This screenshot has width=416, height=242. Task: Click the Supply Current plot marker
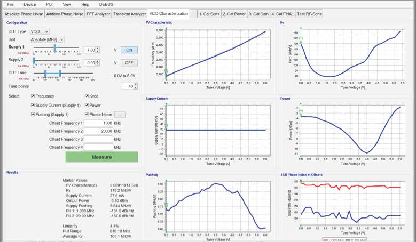coord(167,126)
